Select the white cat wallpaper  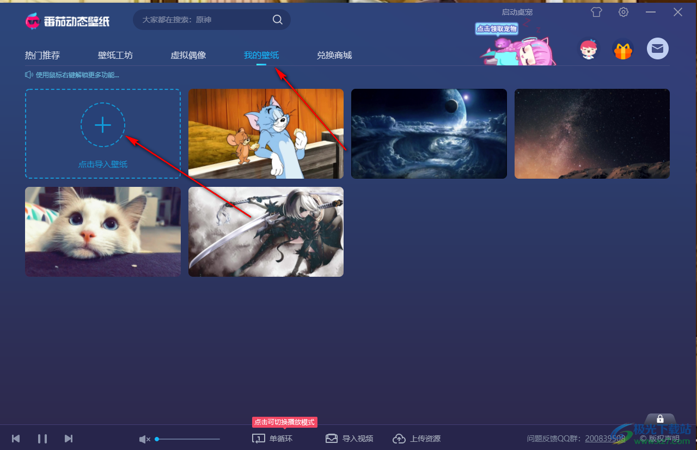pyautogui.click(x=103, y=232)
